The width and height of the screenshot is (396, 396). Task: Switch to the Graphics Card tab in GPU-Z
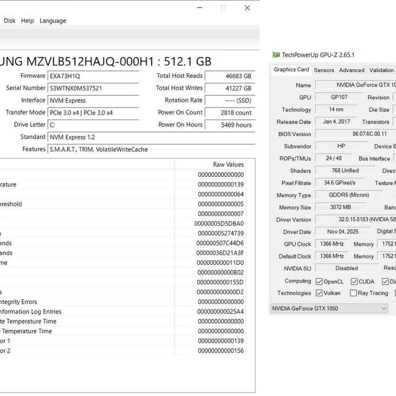click(x=291, y=70)
